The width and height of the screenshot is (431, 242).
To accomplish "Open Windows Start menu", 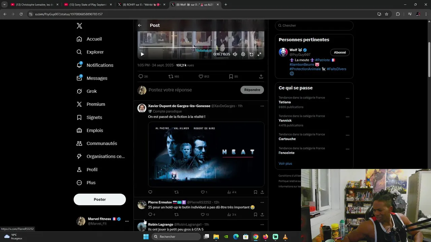I will coord(146,237).
